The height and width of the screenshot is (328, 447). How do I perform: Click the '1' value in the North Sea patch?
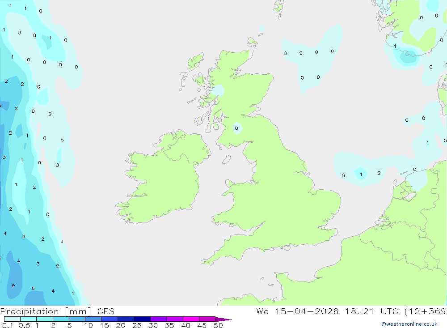361,175
